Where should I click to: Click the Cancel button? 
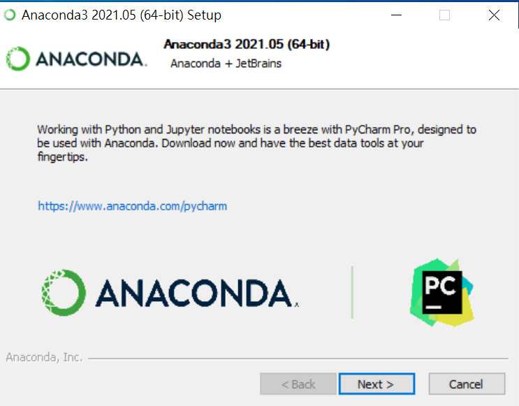(467, 384)
